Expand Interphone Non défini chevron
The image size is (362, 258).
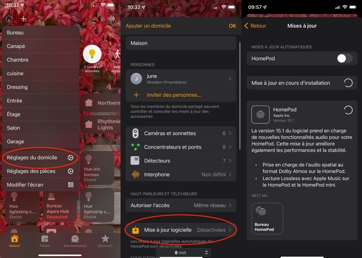pos(230,174)
